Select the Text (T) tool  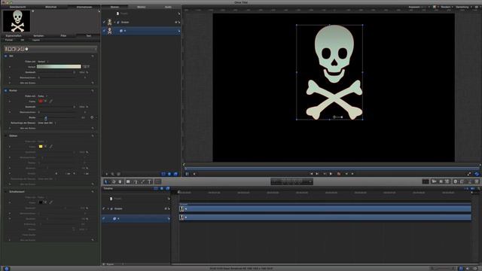coord(150,181)
